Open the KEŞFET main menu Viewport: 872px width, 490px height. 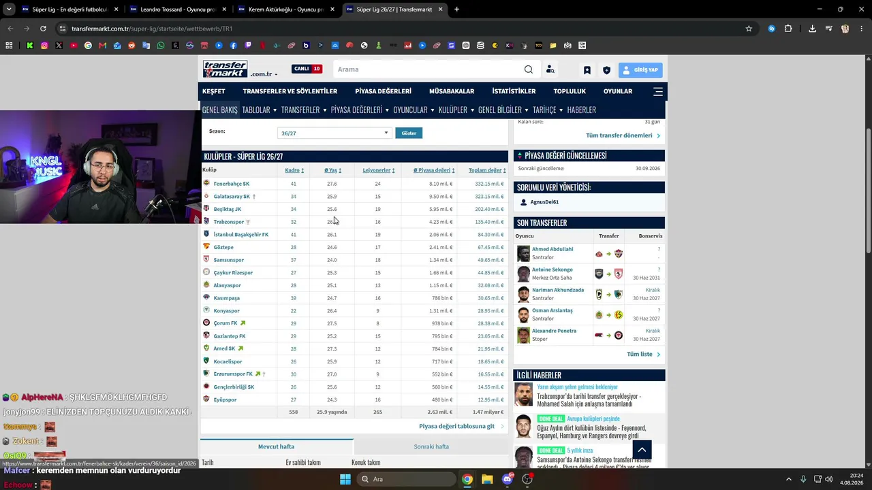pos(213,91)
